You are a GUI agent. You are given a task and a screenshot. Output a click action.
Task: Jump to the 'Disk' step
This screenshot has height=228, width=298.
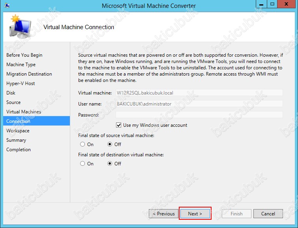(x=11, y=93)
